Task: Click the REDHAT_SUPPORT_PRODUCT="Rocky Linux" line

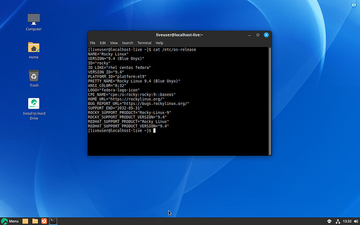Action: tap(128, 122)
